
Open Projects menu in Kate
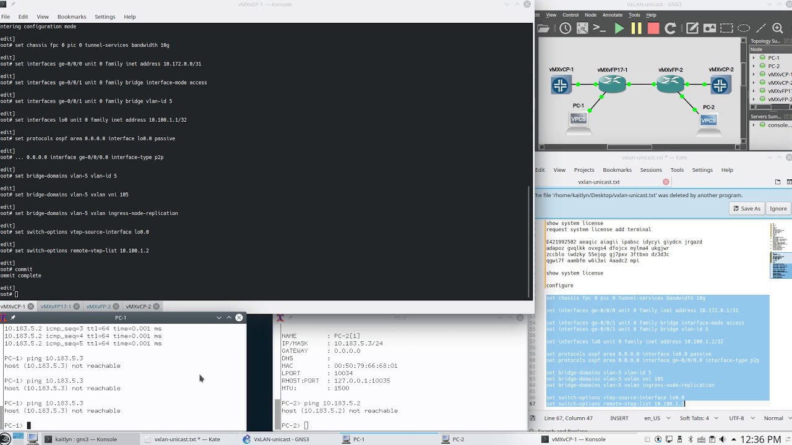(x=583, y=170)
